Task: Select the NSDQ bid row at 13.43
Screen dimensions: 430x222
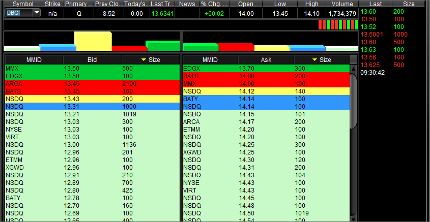Action: [x=93, y=99]
